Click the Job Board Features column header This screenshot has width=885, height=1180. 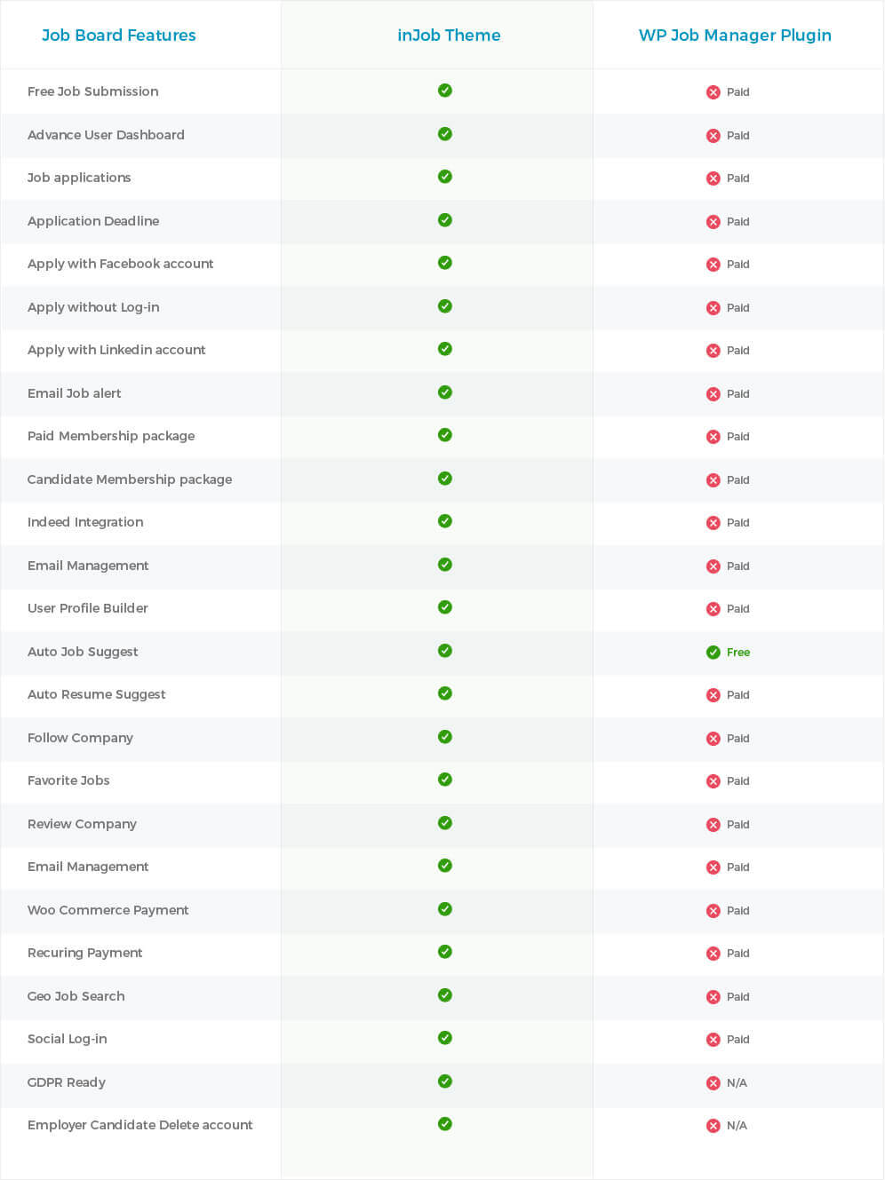[119, 36]
